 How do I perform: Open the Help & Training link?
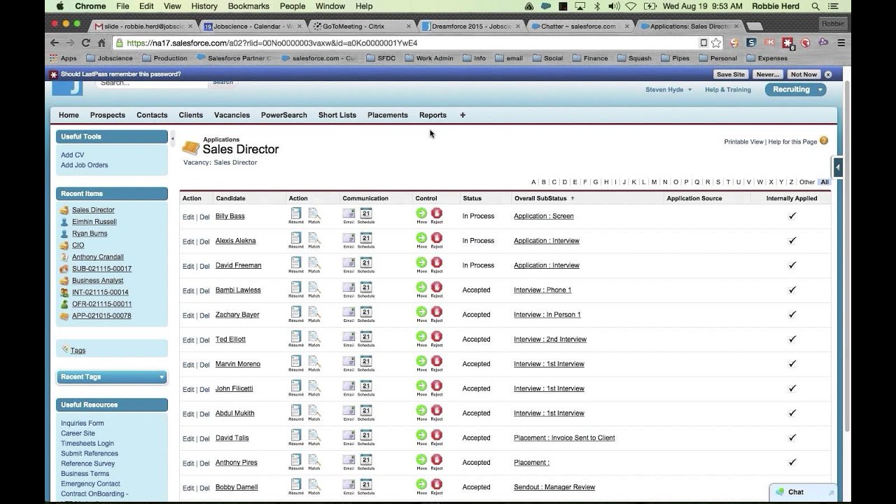[x=728, y=90]
